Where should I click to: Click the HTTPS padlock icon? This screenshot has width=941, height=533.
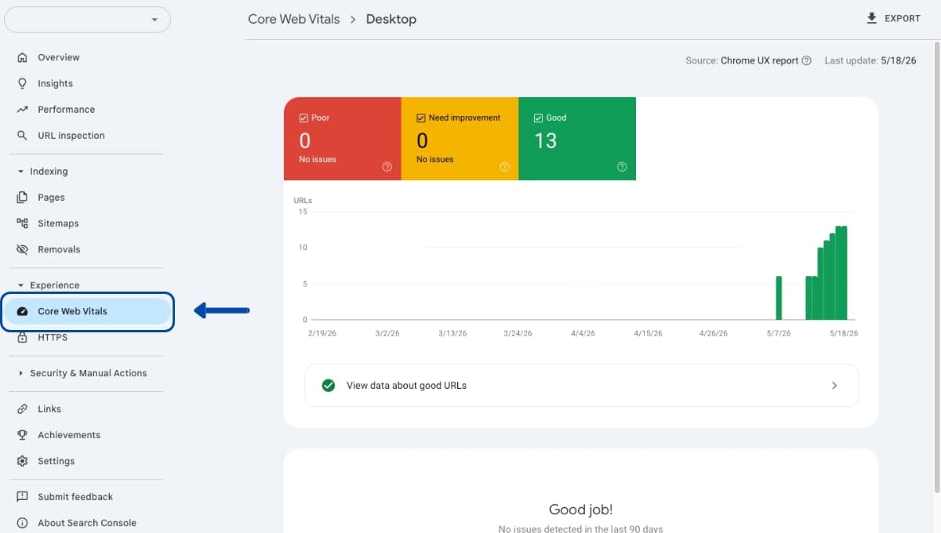[22, 337]
